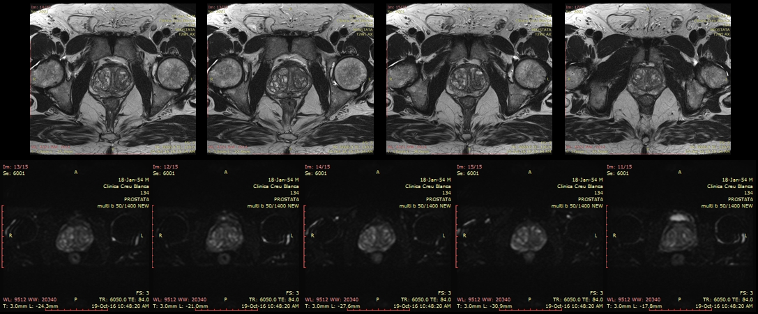Viewport: 758px width, 314px height.
Task: Activate the T2W axial image labeled Im 17
Action: click(647, 78)
